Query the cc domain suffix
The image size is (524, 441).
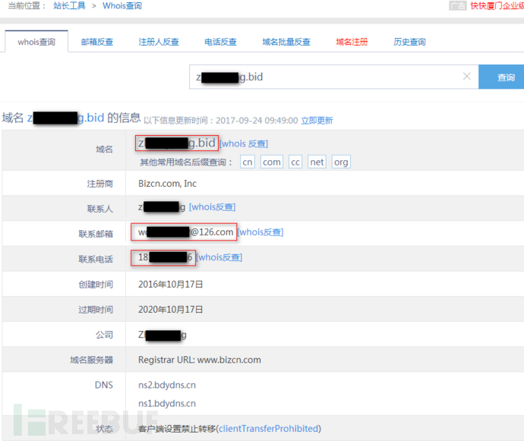(x=295, y=162)
